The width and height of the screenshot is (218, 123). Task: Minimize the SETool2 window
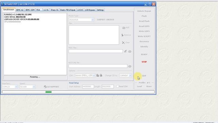[x=145, y=4]
